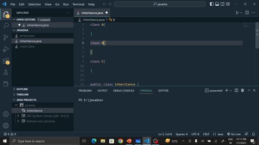Open notifications bell in status bar

click(x=253, y=134)
